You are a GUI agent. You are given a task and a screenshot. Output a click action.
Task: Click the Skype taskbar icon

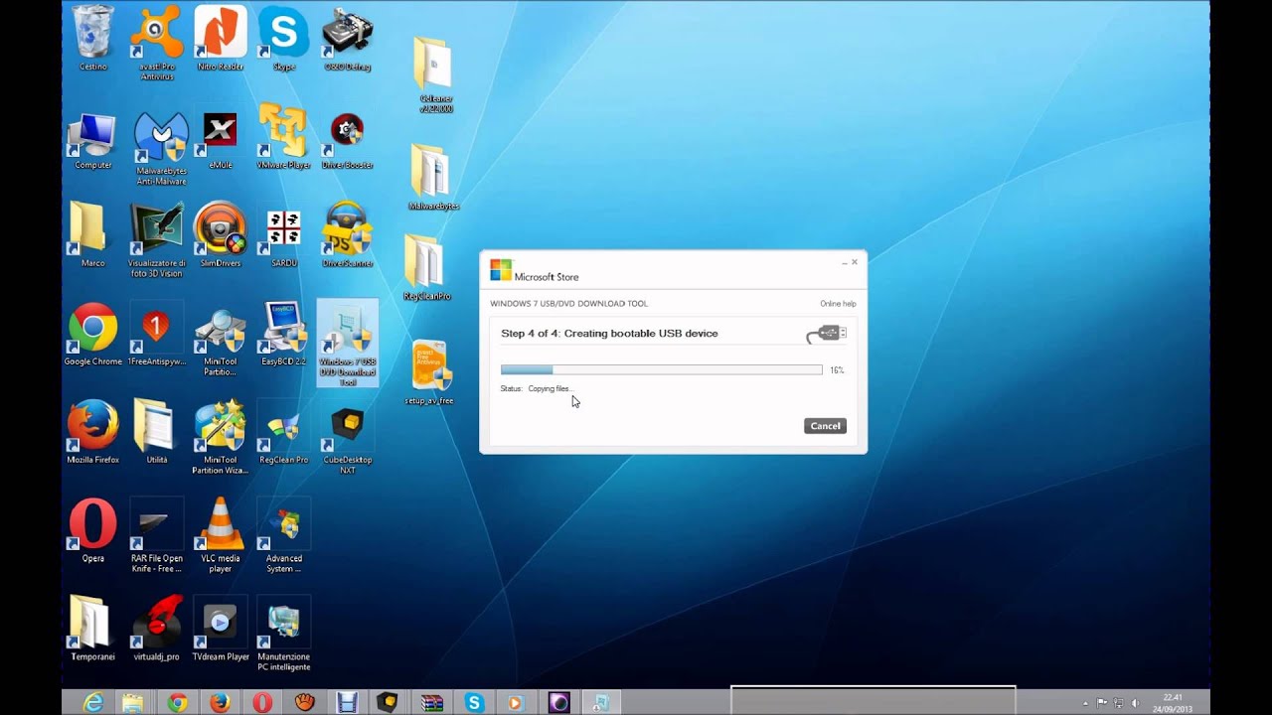(474, 703)
